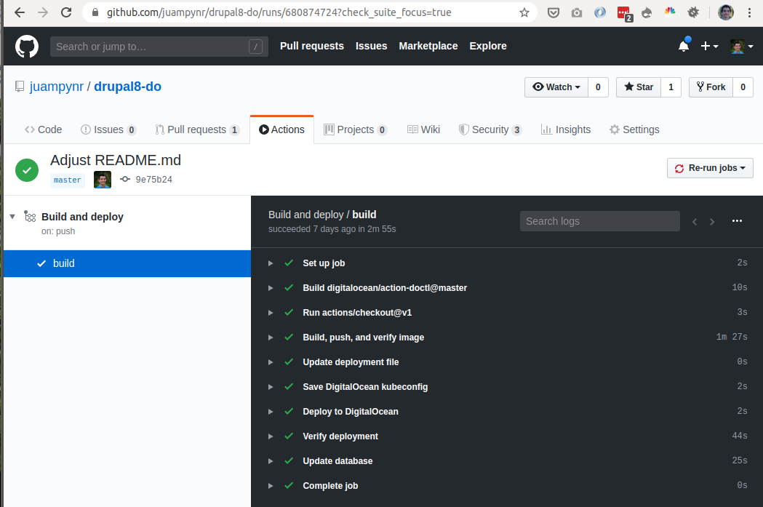Expand the Update database step

pyautogui.click(x=508, y=461)
